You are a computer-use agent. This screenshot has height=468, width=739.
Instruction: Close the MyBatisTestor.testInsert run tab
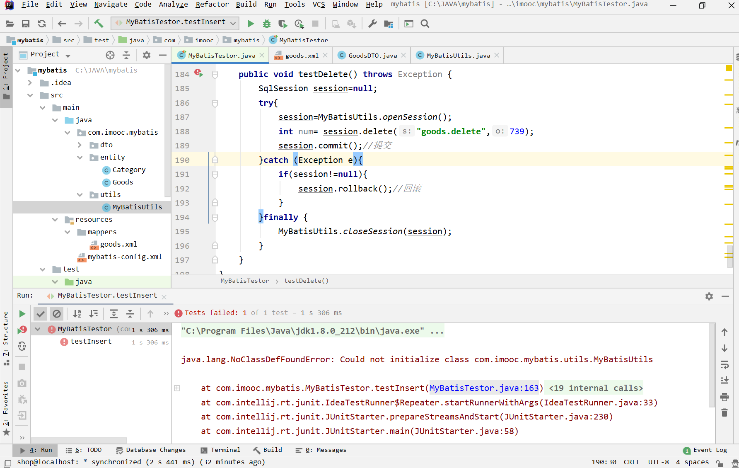tap(164, 297)
